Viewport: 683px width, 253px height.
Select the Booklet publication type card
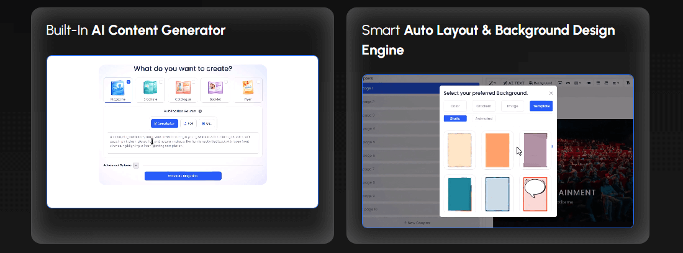click(215, 91)
